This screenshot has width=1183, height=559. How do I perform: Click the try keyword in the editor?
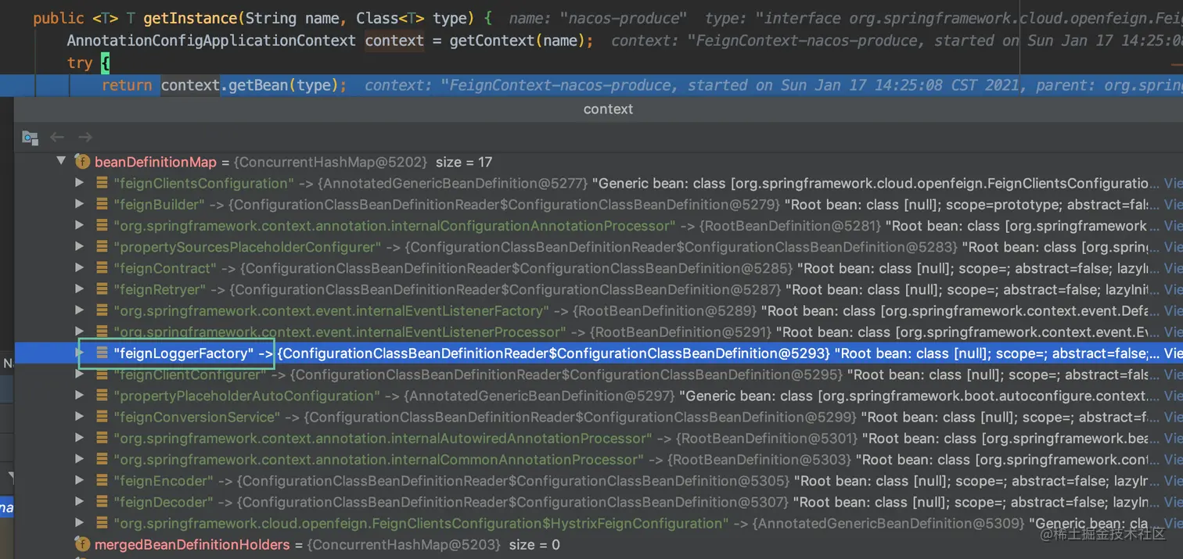pyautogui.click(x=80, y=63)
